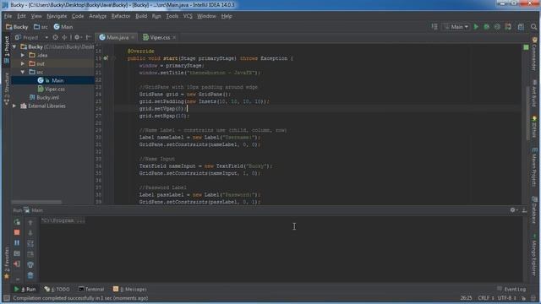Screen dimensions: 541x304
Task: Toggle the Structure tool window side tab
Action: [7, 90]
